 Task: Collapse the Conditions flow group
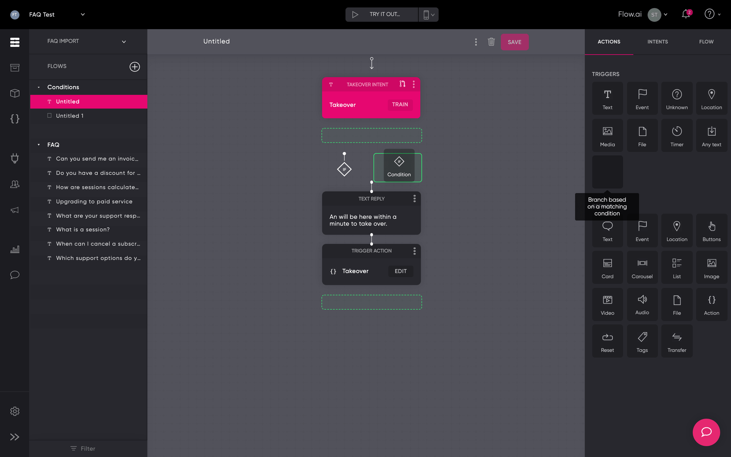(x=39, y=87)
